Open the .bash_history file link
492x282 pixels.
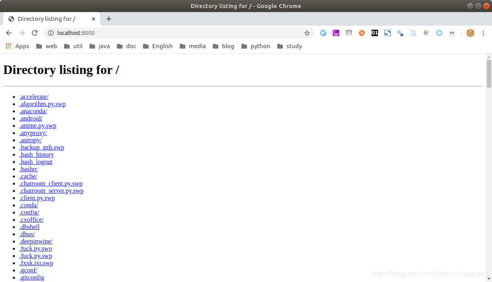[36, 154]
